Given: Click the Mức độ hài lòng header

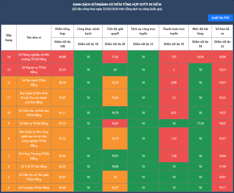Looking at the screenshot, I should click(x=200, y=31).
